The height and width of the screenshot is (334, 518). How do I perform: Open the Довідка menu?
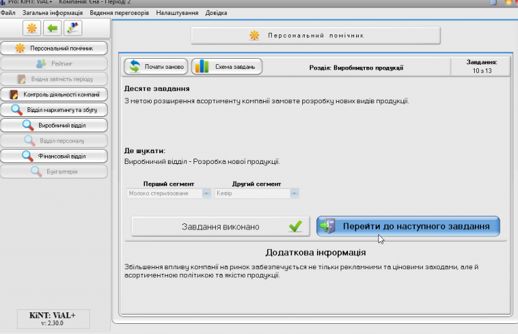click(216, 13)
